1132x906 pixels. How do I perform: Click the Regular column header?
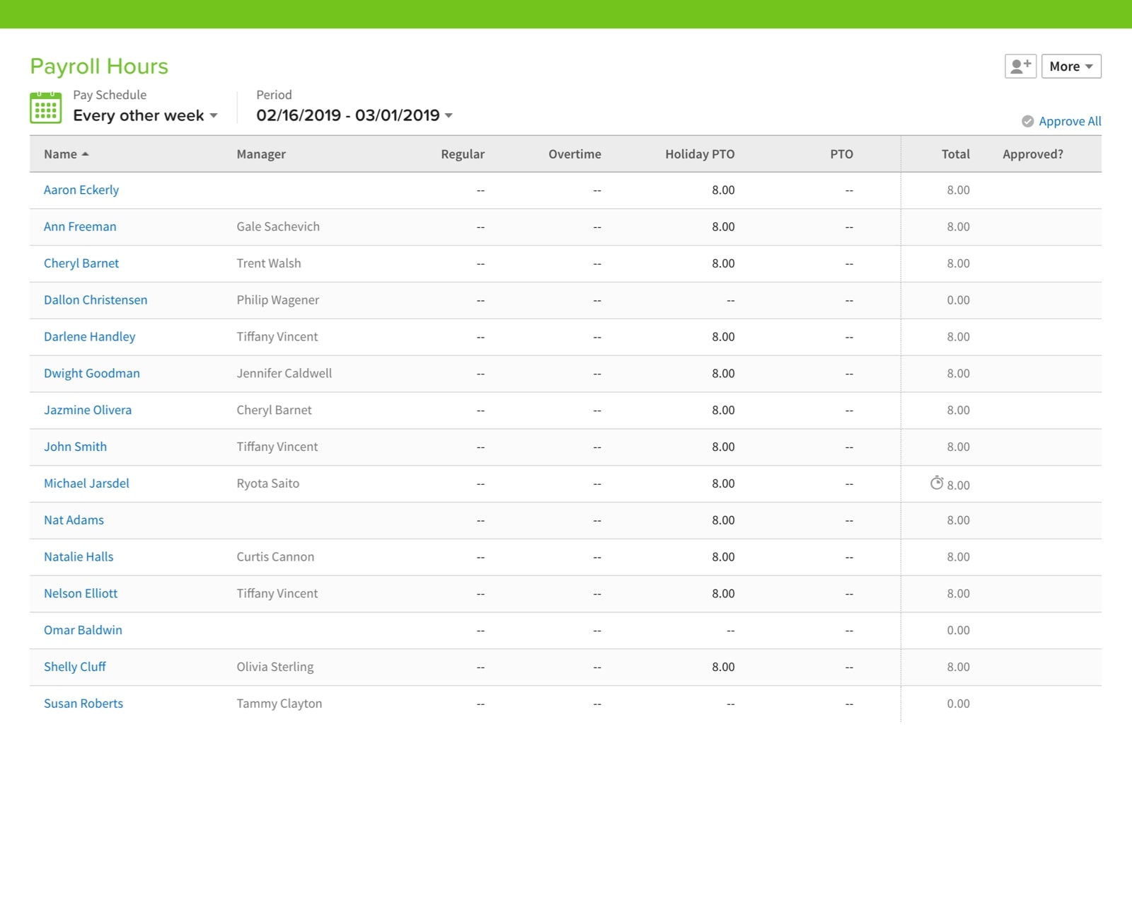click(x=463, y=154)
